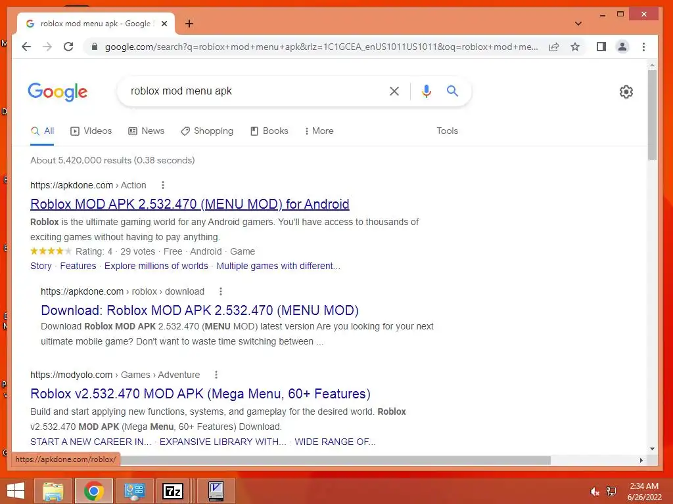Open options for modyolo result

coord(216,375)
